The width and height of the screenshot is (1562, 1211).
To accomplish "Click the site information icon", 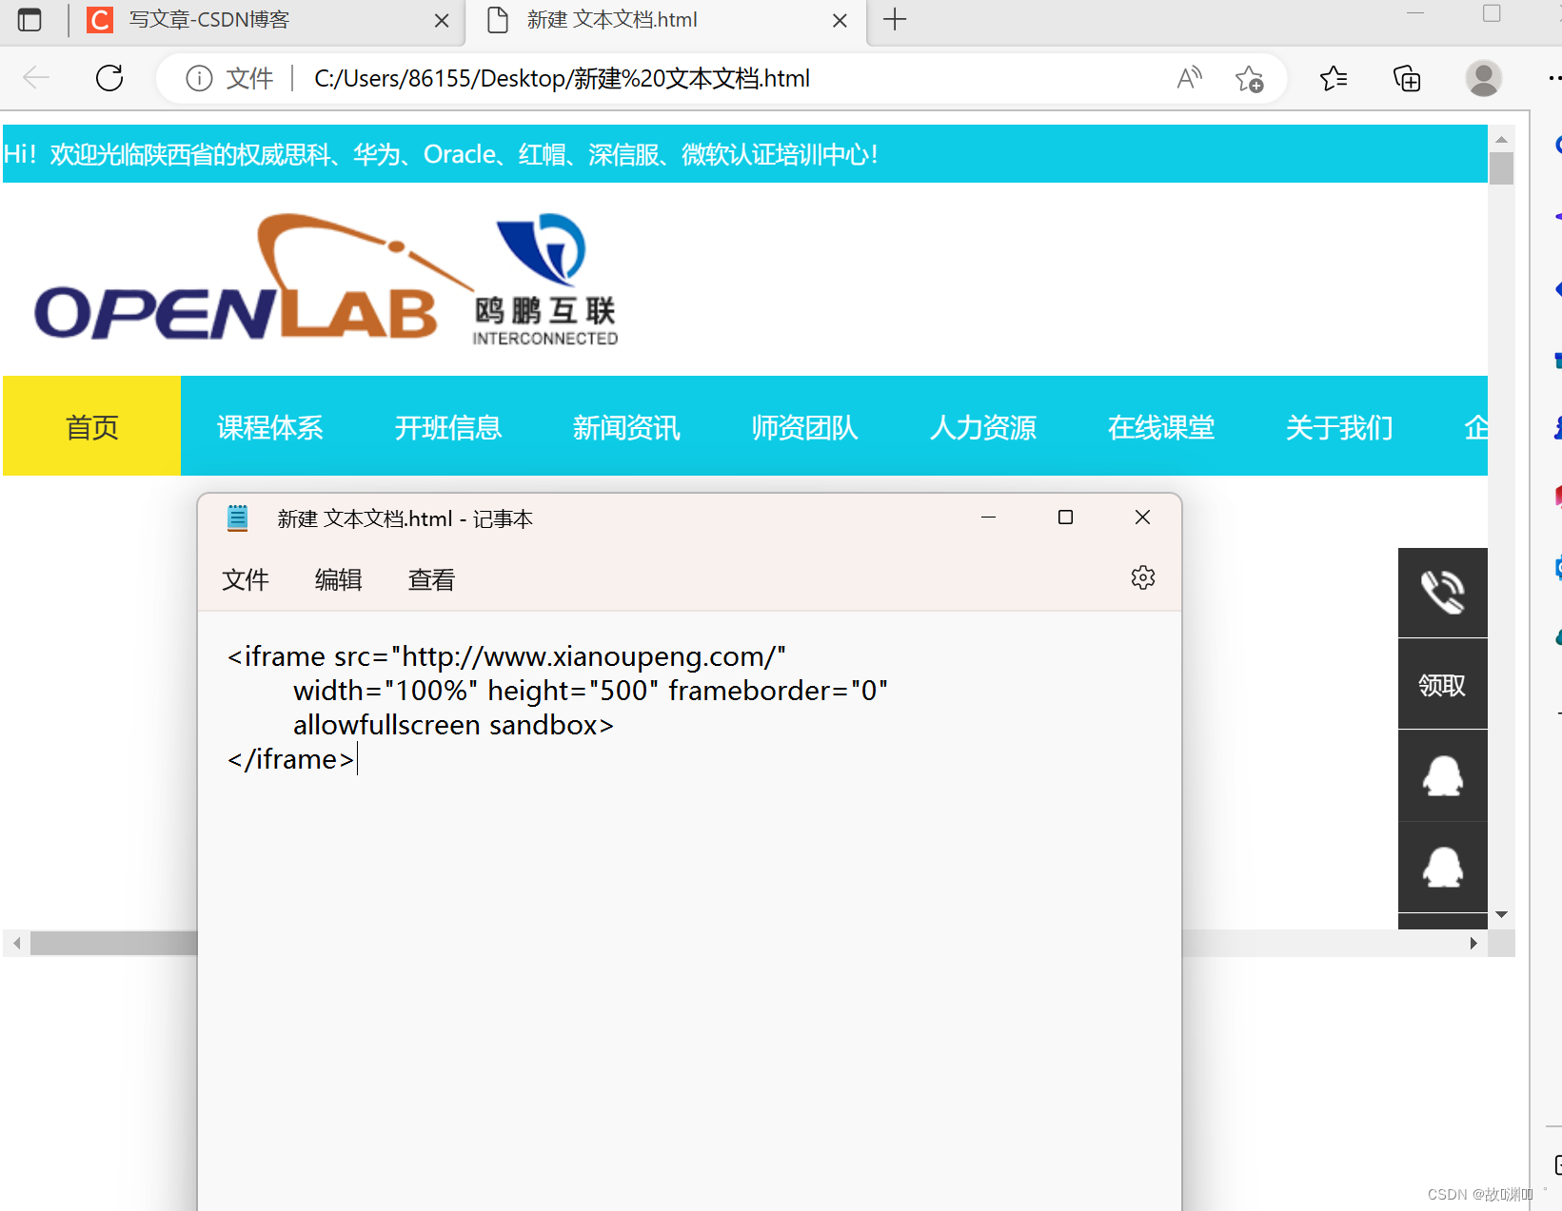I will pos(199,78).
